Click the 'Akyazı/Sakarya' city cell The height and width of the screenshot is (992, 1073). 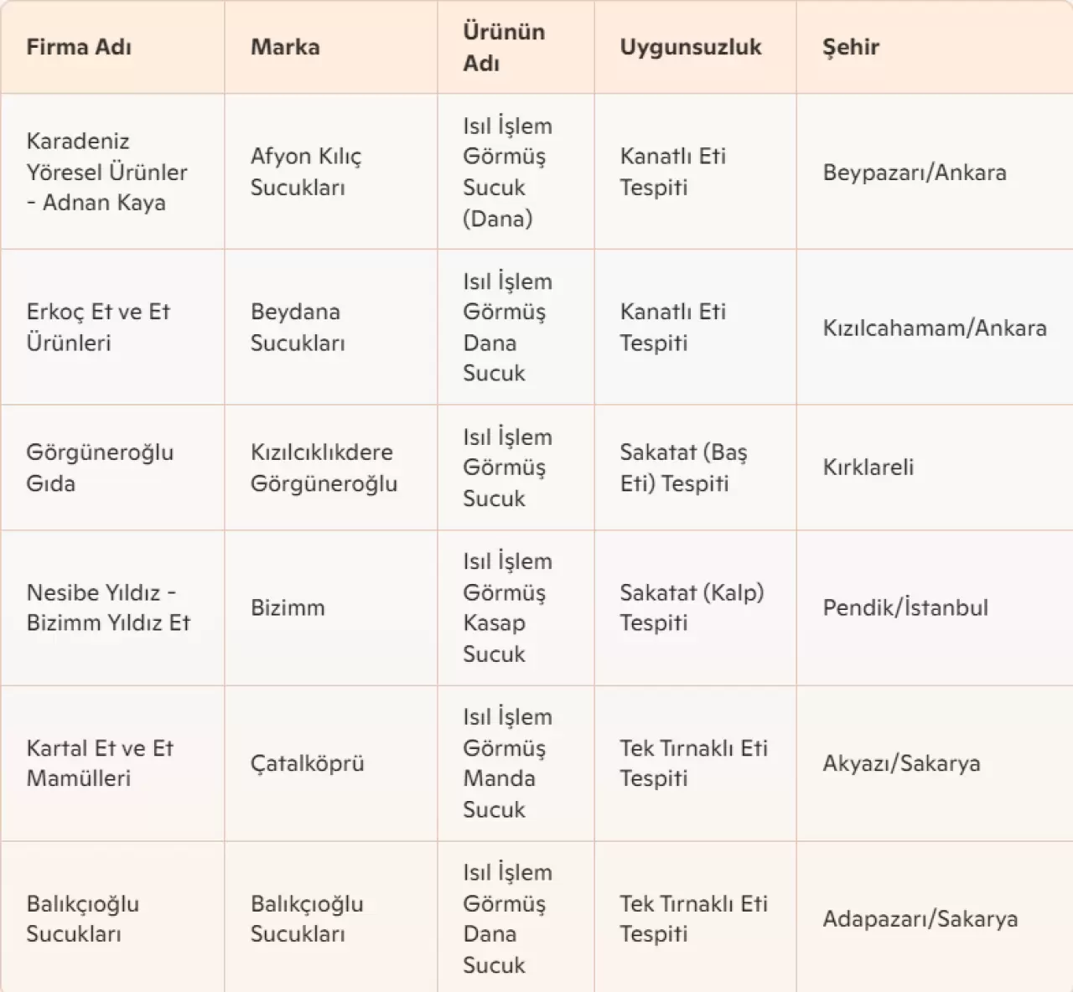pos(901,763)
